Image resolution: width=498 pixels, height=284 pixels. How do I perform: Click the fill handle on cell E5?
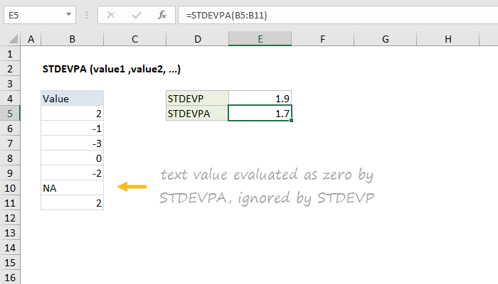tap(291, 121)
